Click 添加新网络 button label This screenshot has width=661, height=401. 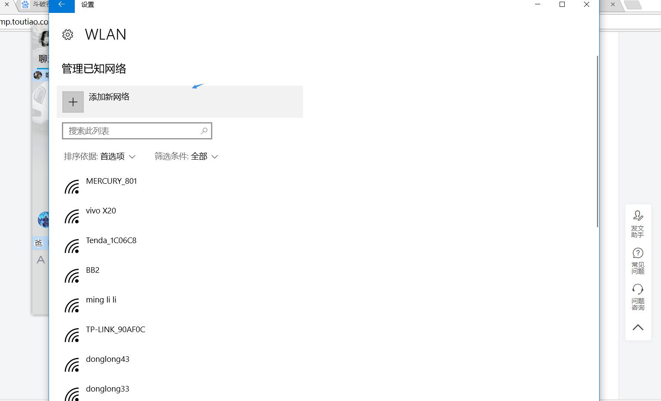pos(109,97)
